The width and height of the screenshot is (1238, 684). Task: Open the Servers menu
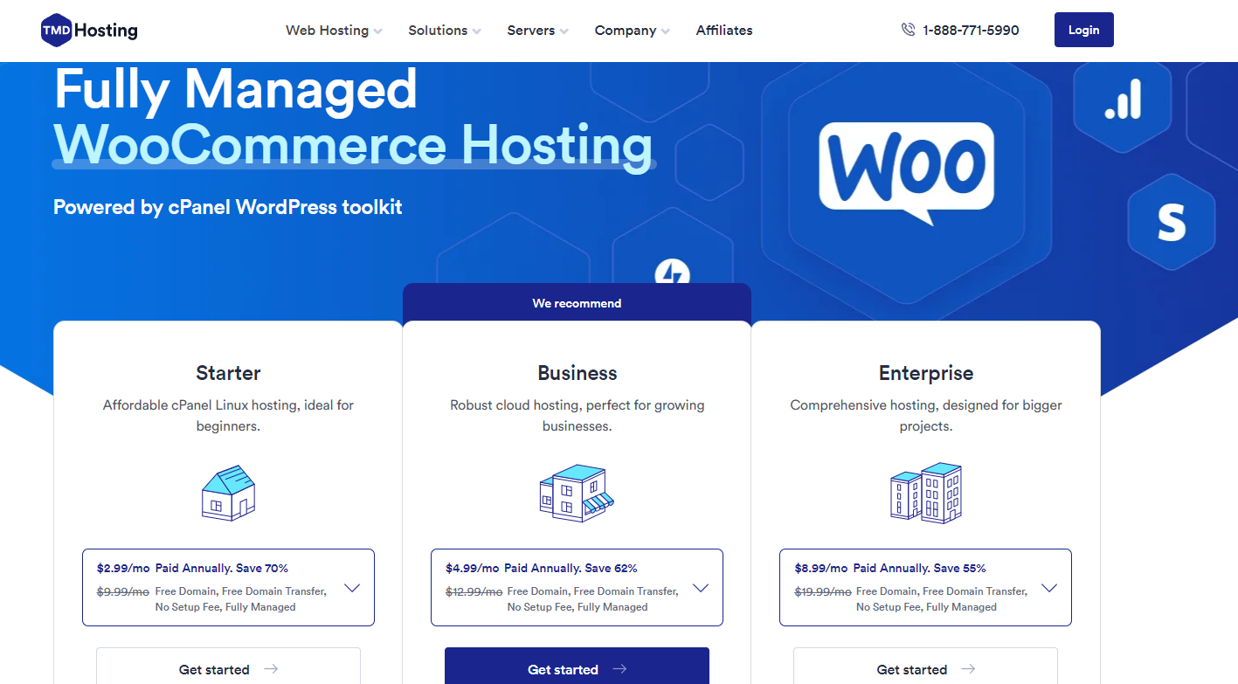(x=537, y=31)
